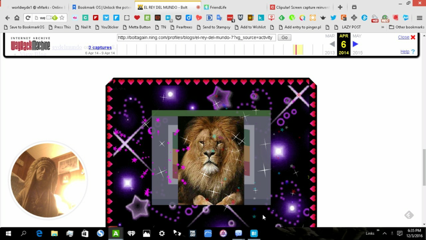Click the Wayback URL input field
Image resolution: width=426 pixels, height=240 pixels.
195,38
